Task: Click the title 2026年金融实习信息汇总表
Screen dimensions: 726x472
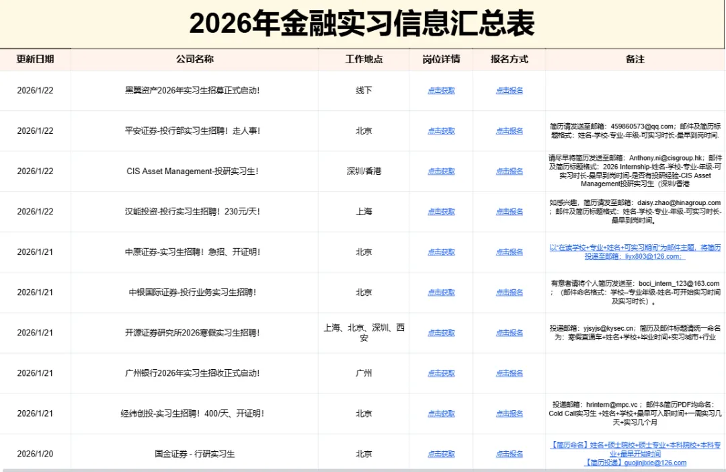Action: point(362,23)
